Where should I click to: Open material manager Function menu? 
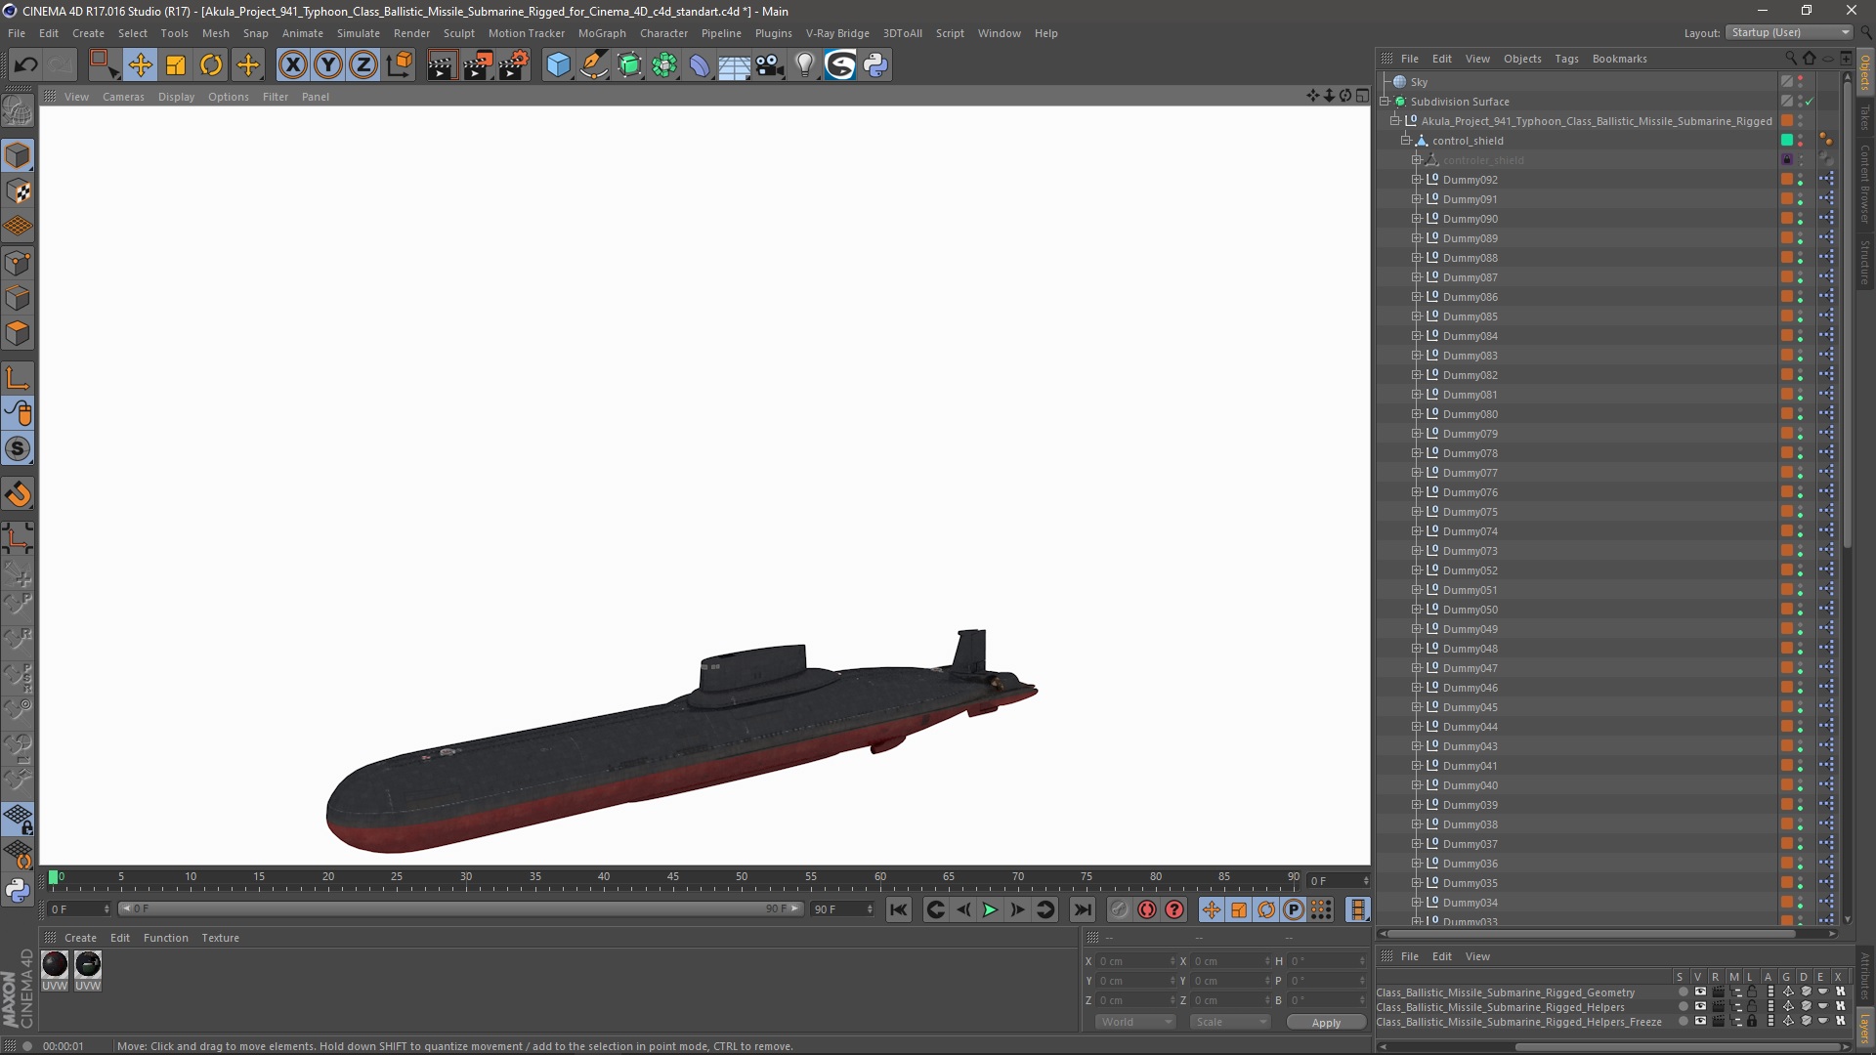(x=165, y=938)
